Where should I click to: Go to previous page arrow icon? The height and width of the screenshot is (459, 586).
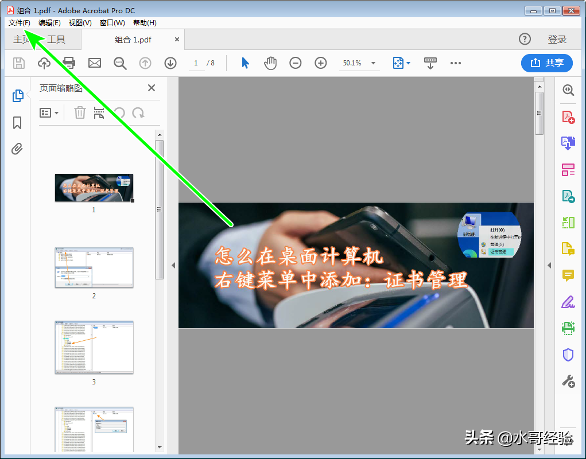coord(145,63)
